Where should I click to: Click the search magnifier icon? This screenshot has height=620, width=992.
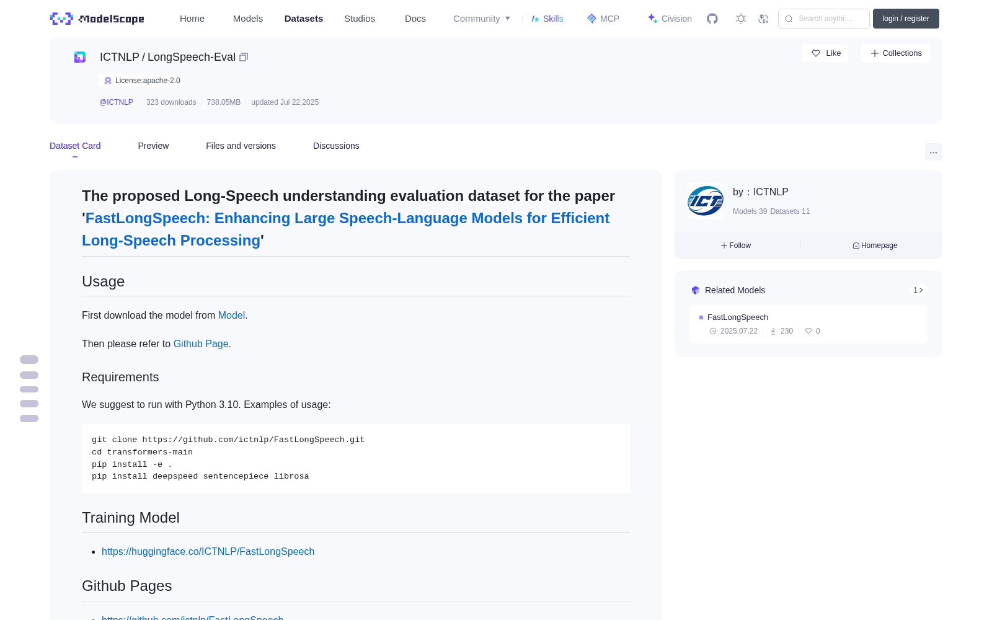[x=789, y=19]
